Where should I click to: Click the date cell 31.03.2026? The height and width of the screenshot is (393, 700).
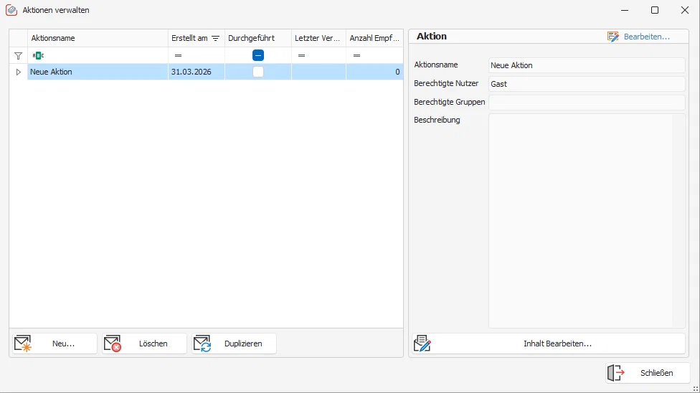pyautogui.click(x=197, y=72)
